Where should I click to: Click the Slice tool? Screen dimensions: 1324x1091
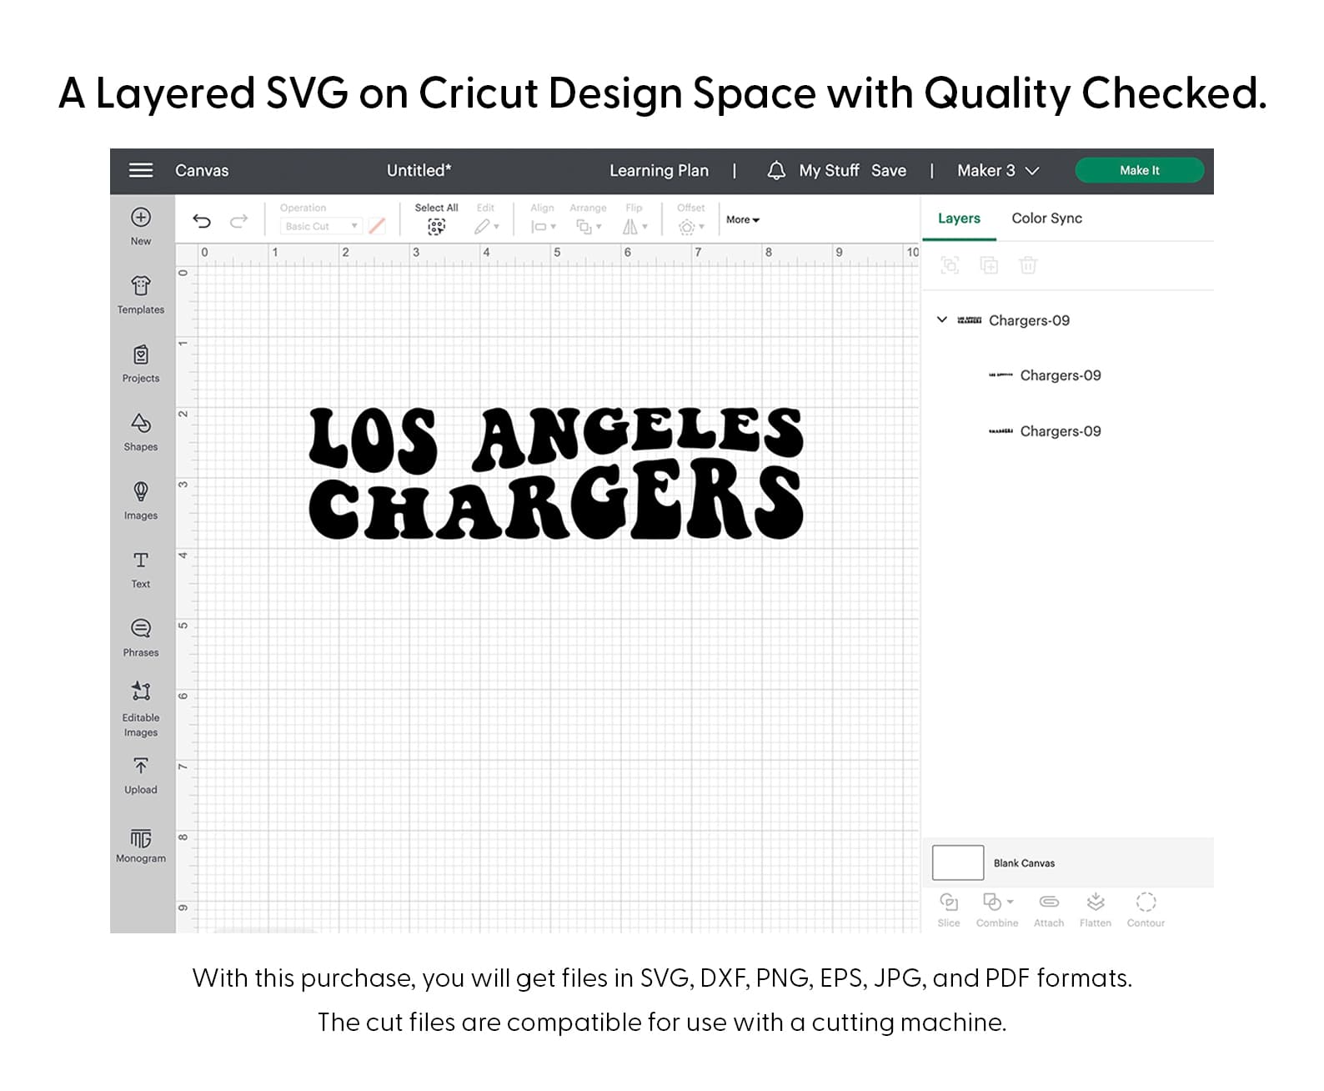pyautogui.click(x=949, y=909)
